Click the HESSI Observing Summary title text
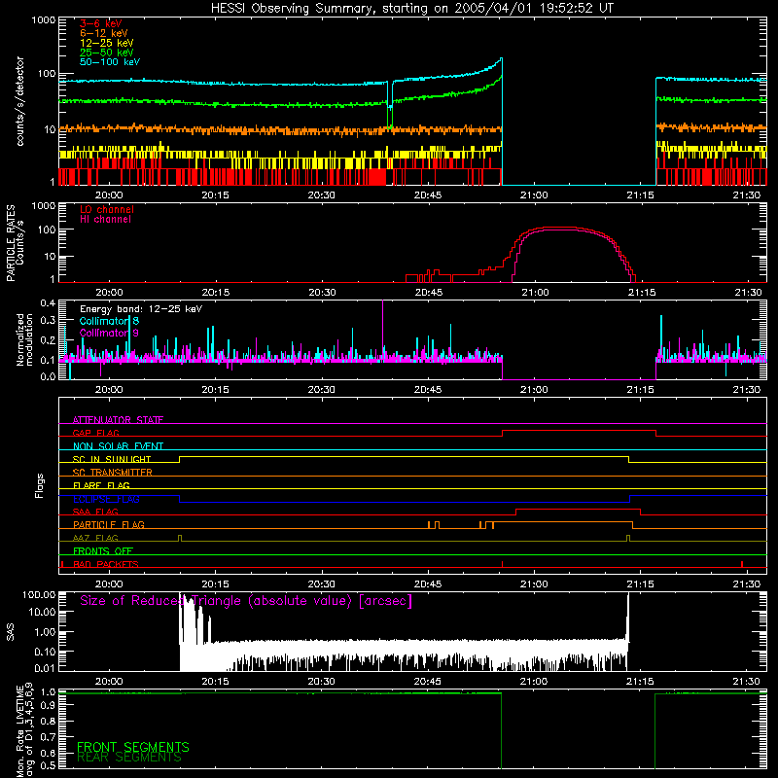The image size is (778, 778). pyautogui.click(x=411, y=9)
